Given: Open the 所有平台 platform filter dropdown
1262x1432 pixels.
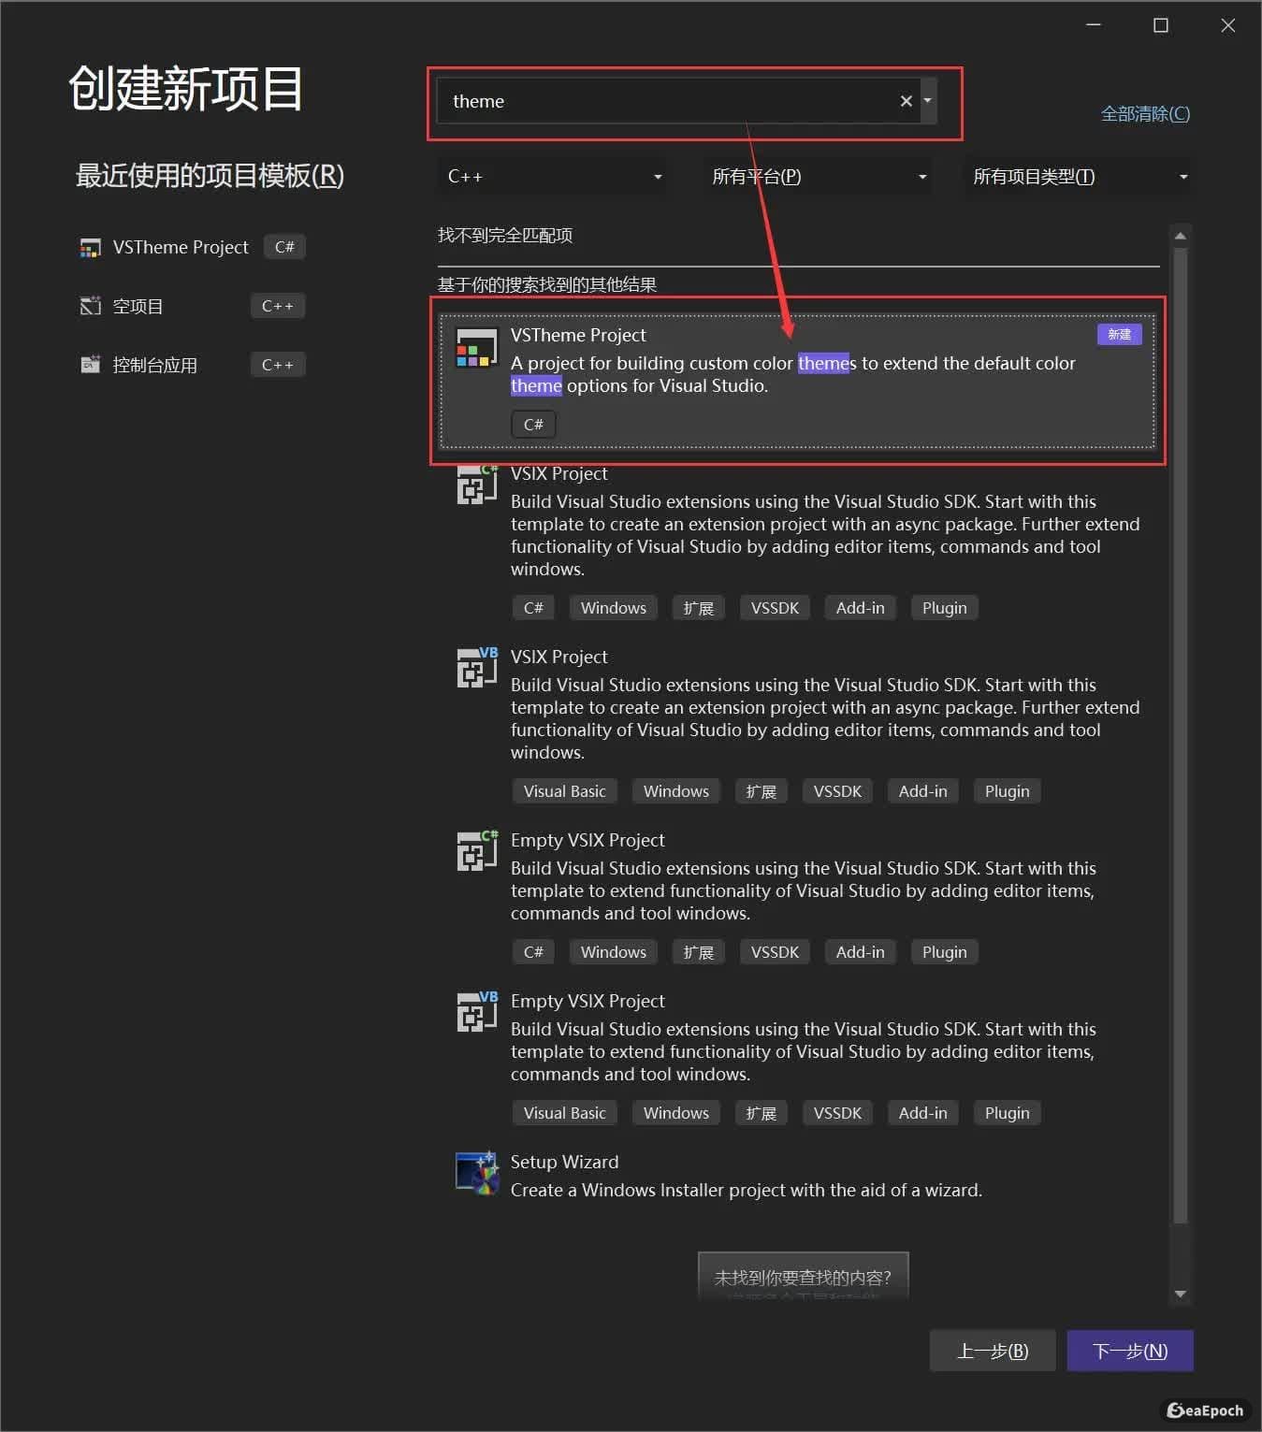Looking at the screenshot, I should [817, 177].
